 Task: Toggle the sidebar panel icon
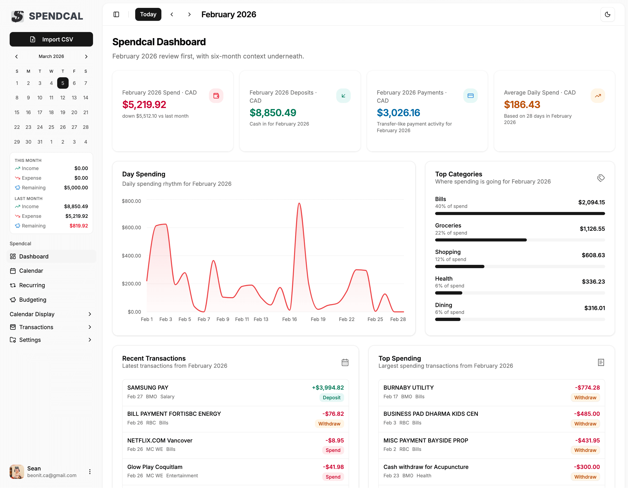click(116, 14)
